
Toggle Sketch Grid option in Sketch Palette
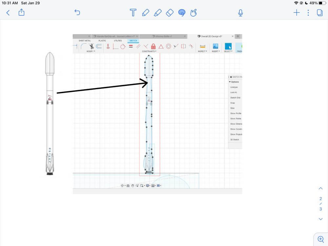coord(235,98)
